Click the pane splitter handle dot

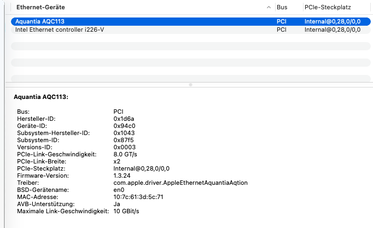coord(190,85)
